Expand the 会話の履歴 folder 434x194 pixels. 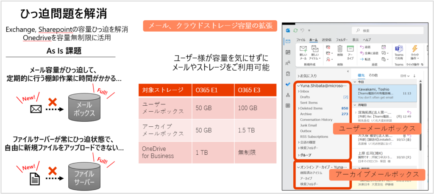coord(299,142)
